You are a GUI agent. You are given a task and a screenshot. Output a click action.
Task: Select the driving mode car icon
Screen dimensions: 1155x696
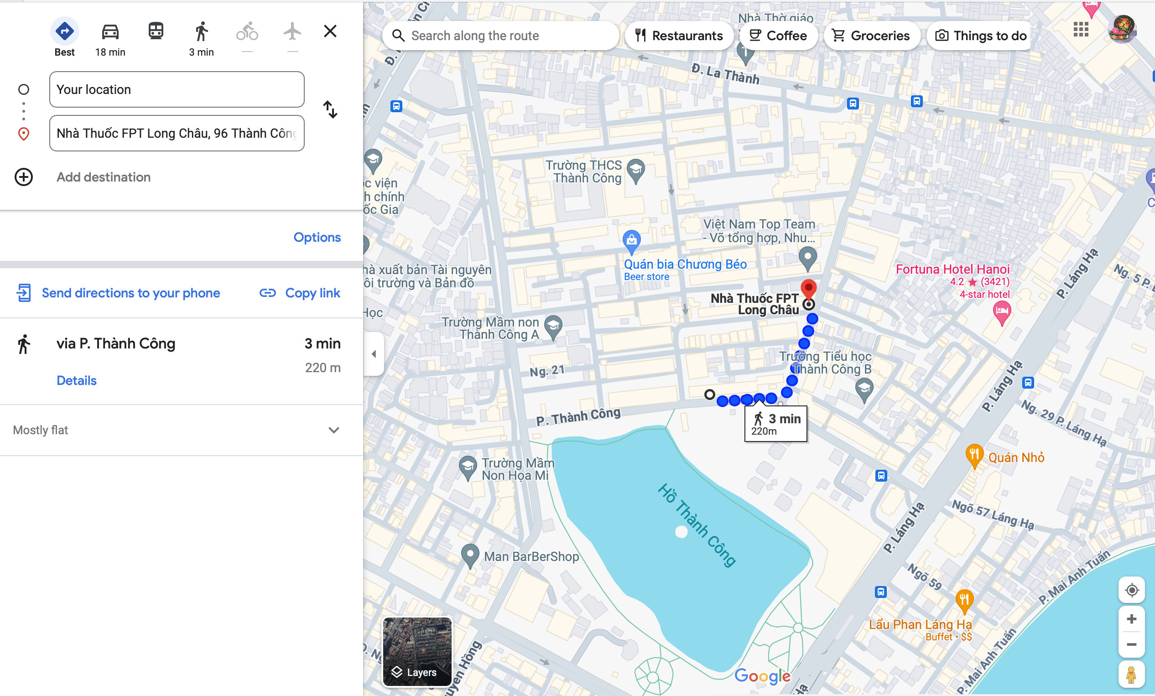point(110,31)
